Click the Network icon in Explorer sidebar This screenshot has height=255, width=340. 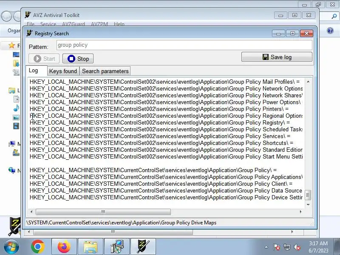pos(12,170)
